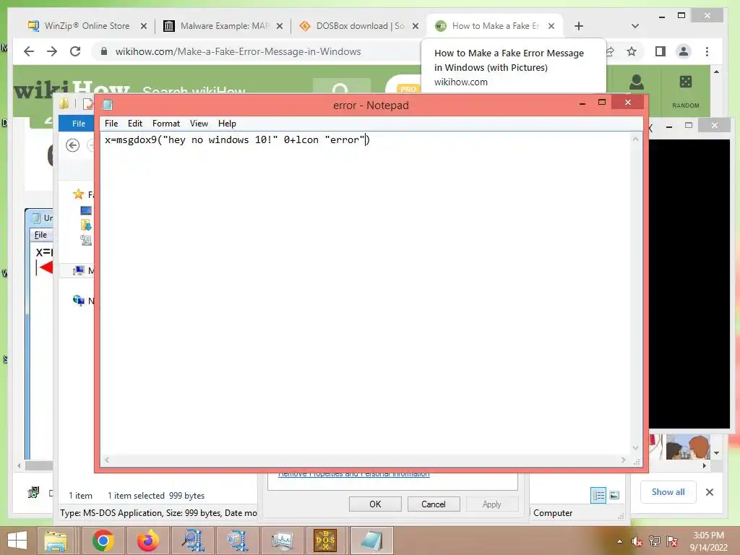Close the DOSBox download tab
740x555 pixels.
pyautogui.click(x=416, y=27)
